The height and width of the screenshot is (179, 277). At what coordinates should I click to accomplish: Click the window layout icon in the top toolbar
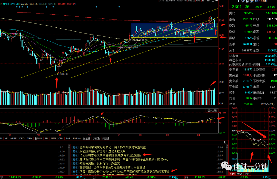213,1
